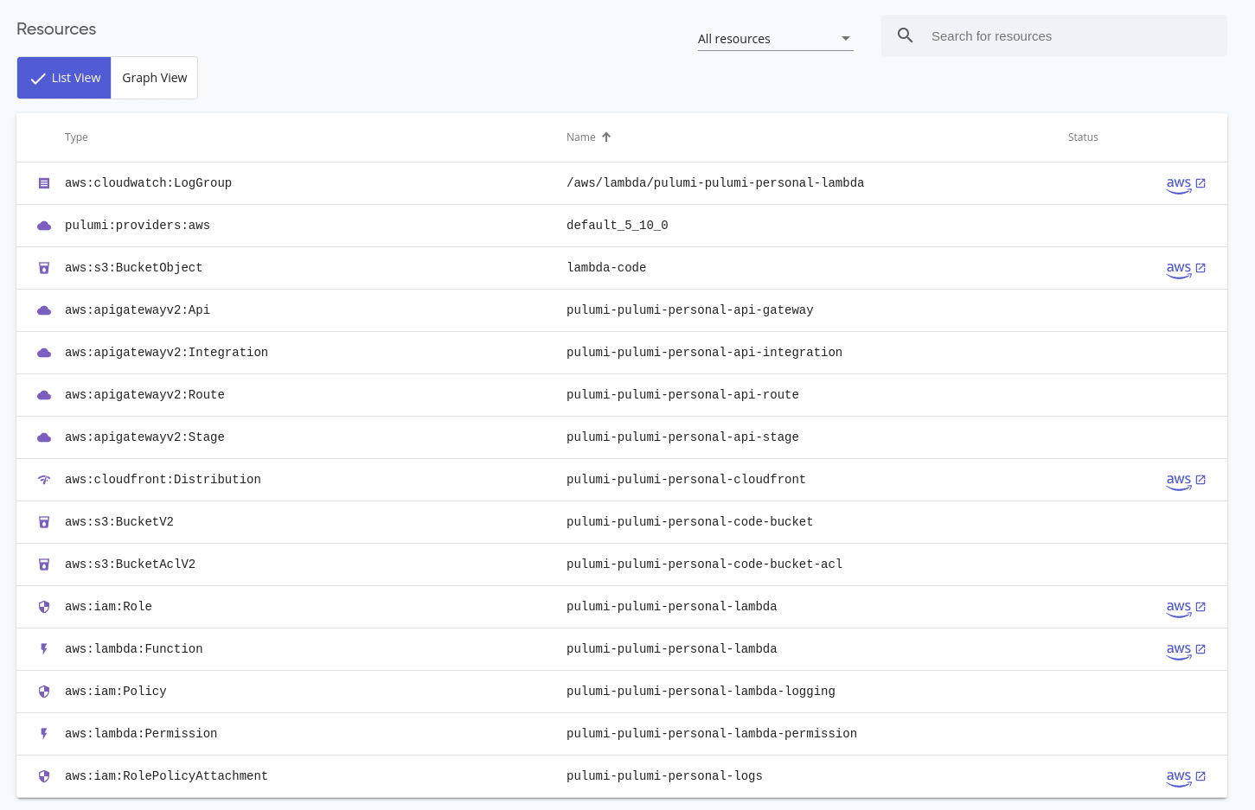Select the aws:apigatewayv2:Api type text
This screenshot has height=810, width=1255.
pos(138,310)
